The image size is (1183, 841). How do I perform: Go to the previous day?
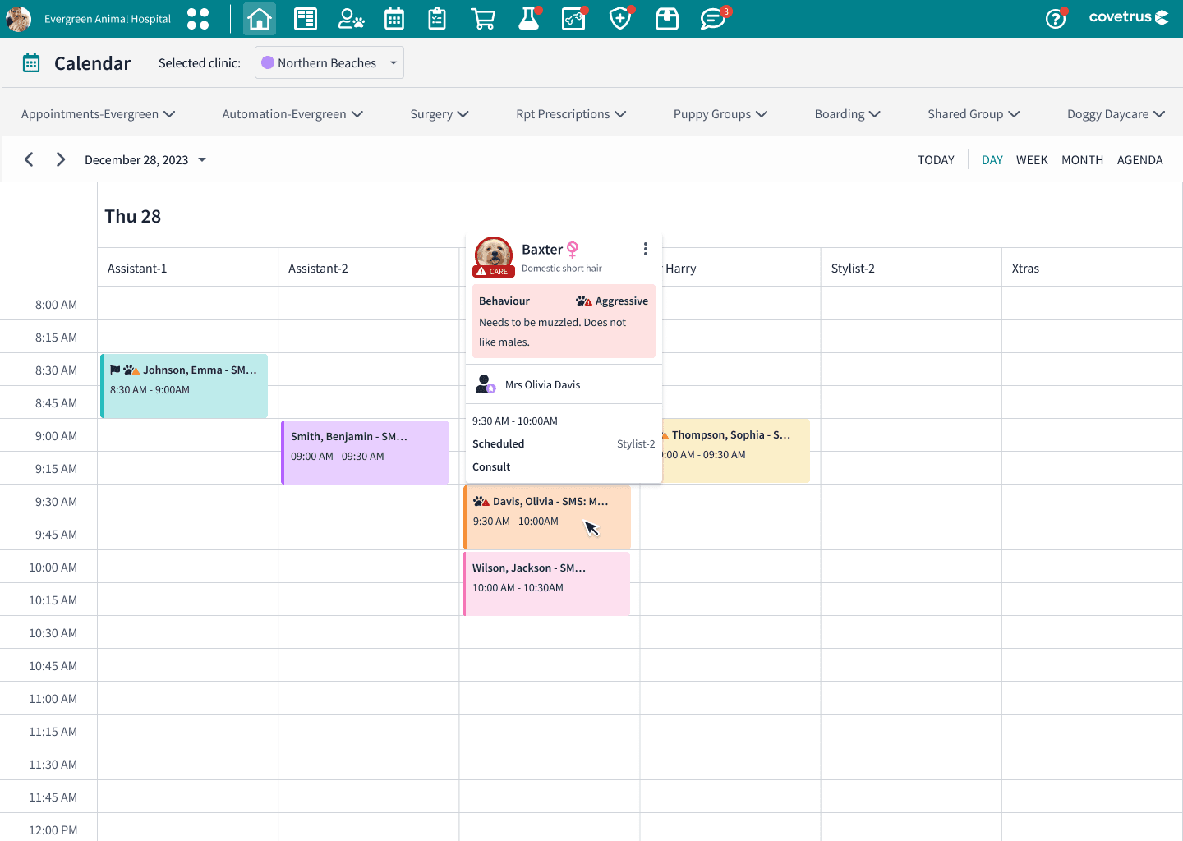click(29, 159)
